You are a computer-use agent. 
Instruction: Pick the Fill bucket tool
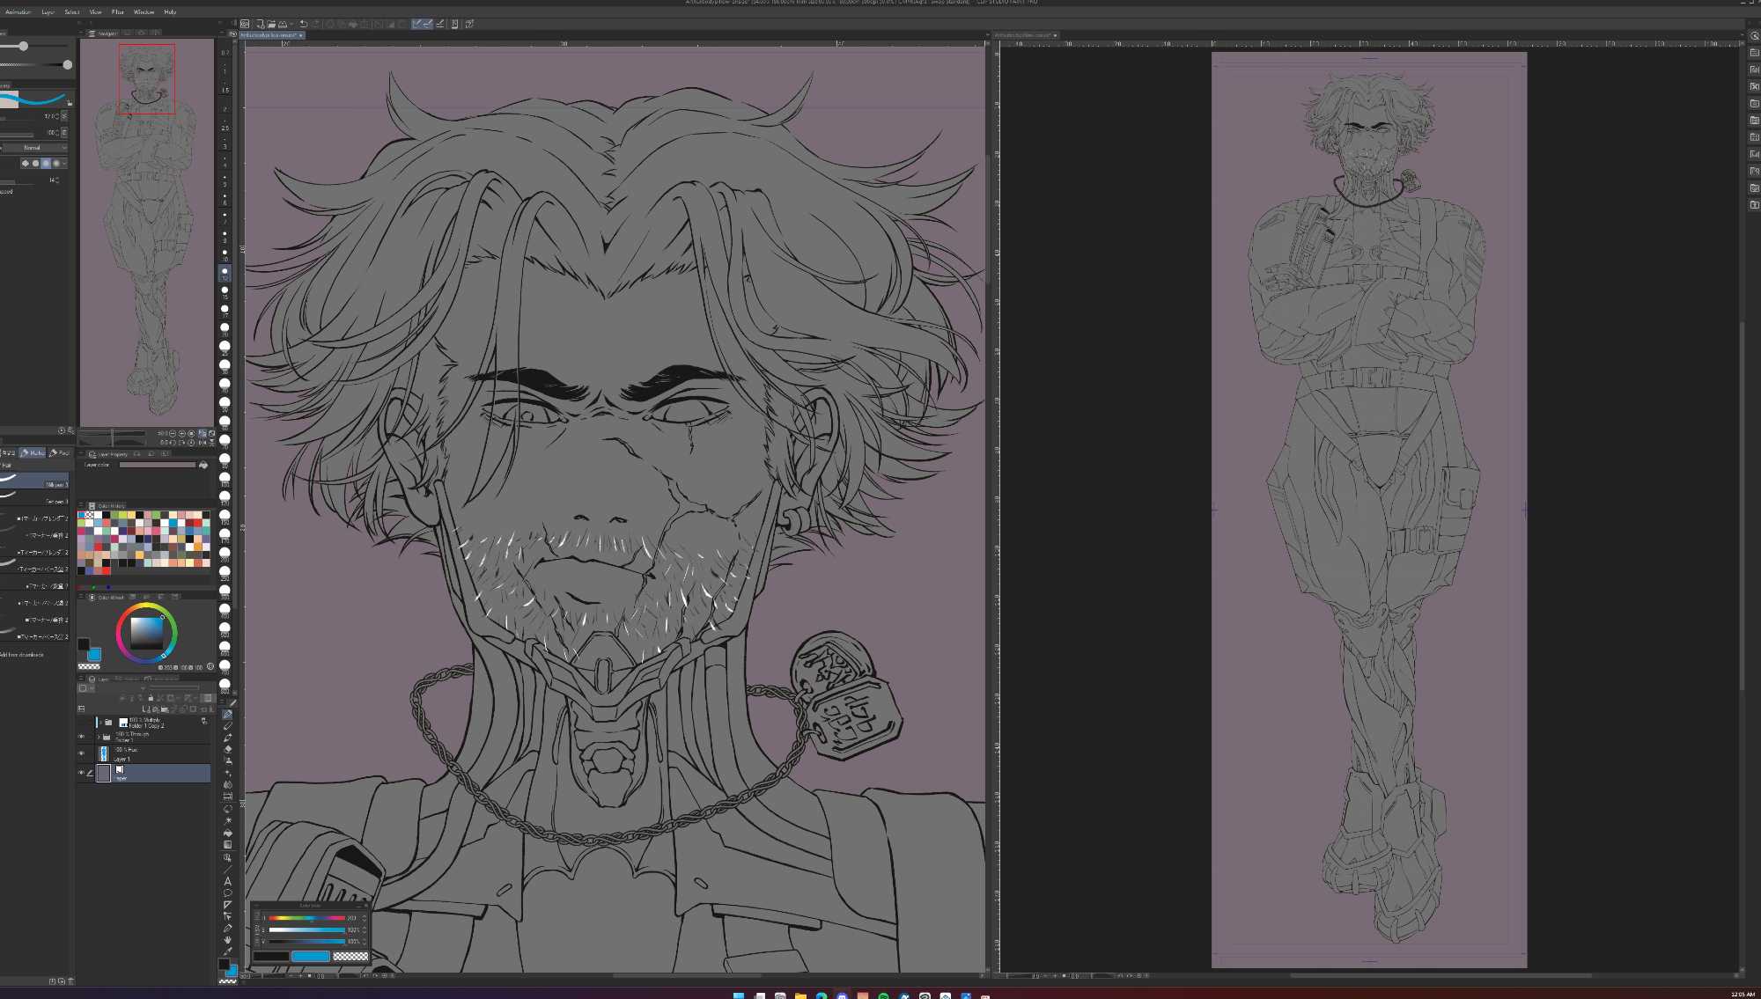point(227,833)
